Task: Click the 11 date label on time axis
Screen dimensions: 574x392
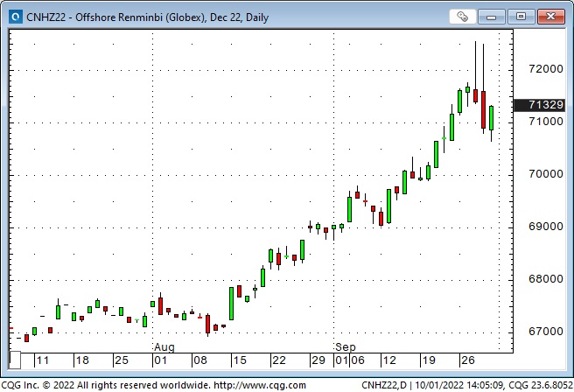Action: [43, 360]
